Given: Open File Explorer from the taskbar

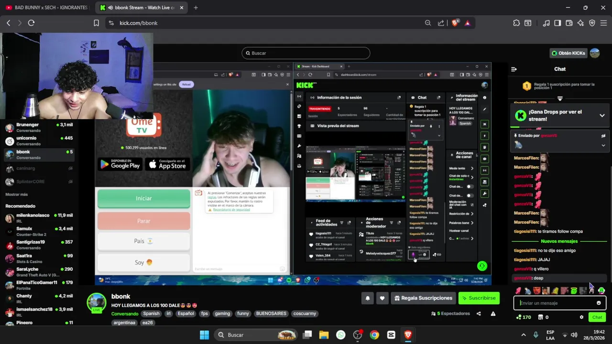Looking at the screenshot, I should click(324, 335).
